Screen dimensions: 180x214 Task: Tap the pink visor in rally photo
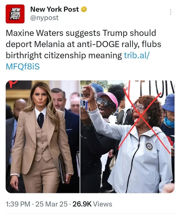point(109,98)
